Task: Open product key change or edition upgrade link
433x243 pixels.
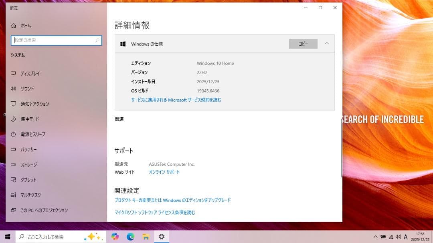Action: [172, 200]
